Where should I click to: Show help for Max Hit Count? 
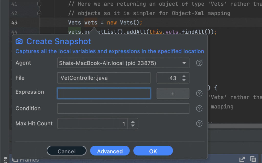tap(199, 123)
